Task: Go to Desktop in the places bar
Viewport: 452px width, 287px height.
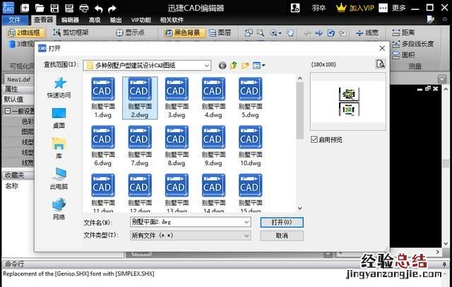Action: 59,117
